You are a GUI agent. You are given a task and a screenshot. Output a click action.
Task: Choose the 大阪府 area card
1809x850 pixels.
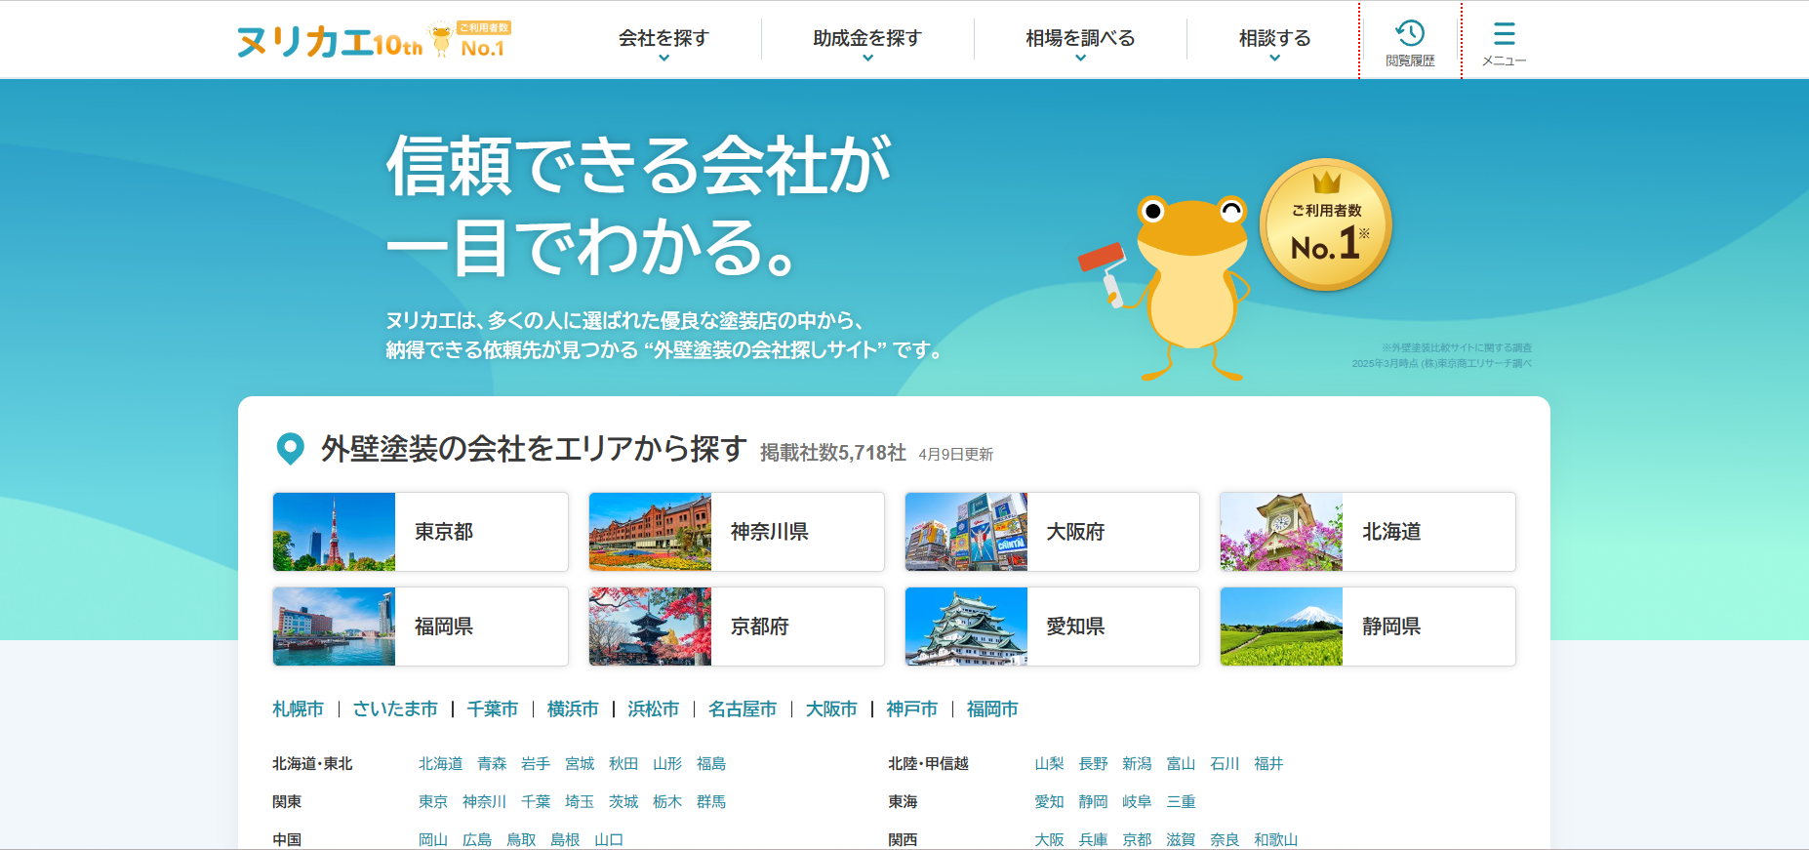pyautogui.click(x=1052, y=532)
